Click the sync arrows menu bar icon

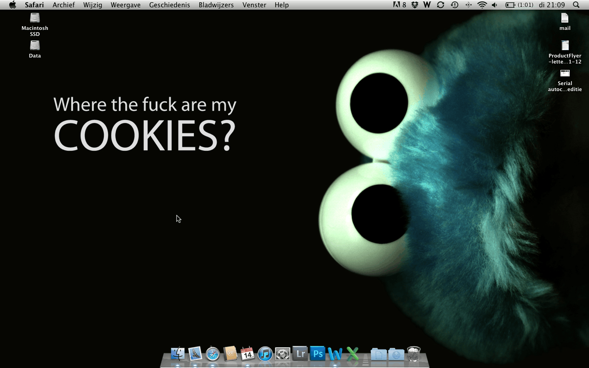(x=440, y=5)
